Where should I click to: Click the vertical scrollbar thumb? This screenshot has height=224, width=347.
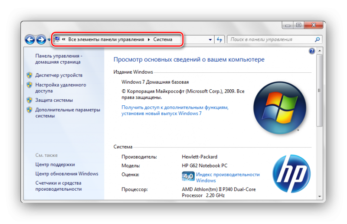pos(319,91)
